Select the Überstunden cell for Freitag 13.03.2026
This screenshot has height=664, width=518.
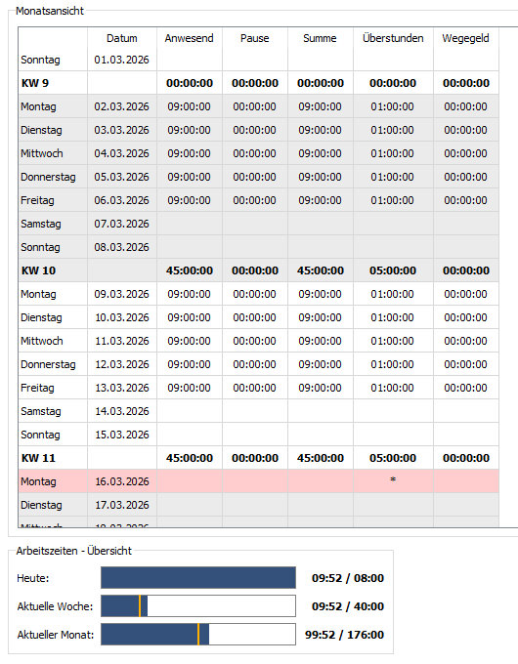[393, 388]
